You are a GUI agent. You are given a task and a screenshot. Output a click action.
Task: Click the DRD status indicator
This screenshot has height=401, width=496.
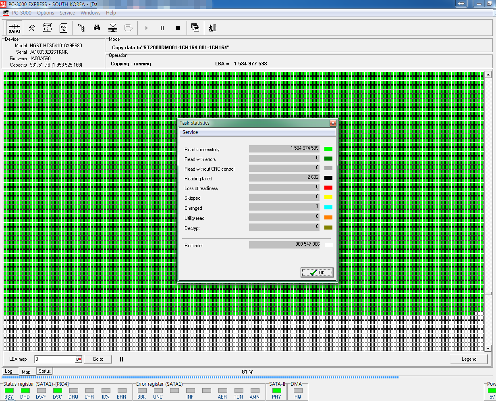pos(25,391)
